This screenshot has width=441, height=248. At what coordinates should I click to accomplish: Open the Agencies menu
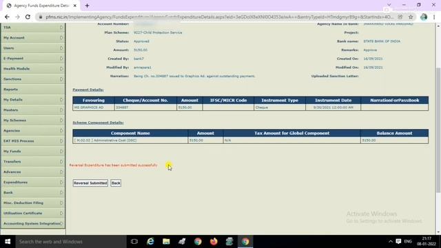click(x=33, y=130)
